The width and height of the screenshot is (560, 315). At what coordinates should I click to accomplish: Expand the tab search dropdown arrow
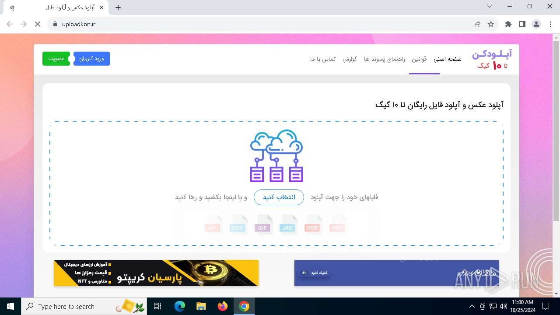490,6
